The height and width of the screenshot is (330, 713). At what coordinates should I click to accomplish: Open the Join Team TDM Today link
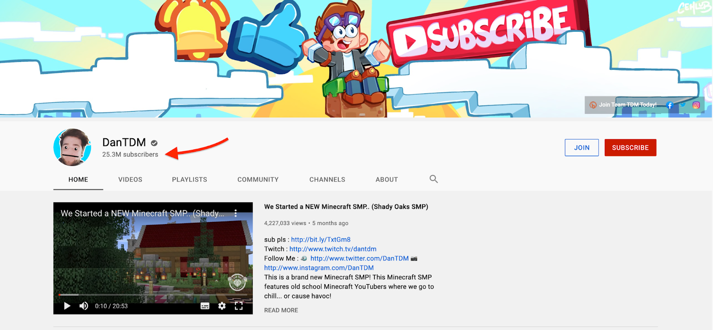tap(623, 105)
